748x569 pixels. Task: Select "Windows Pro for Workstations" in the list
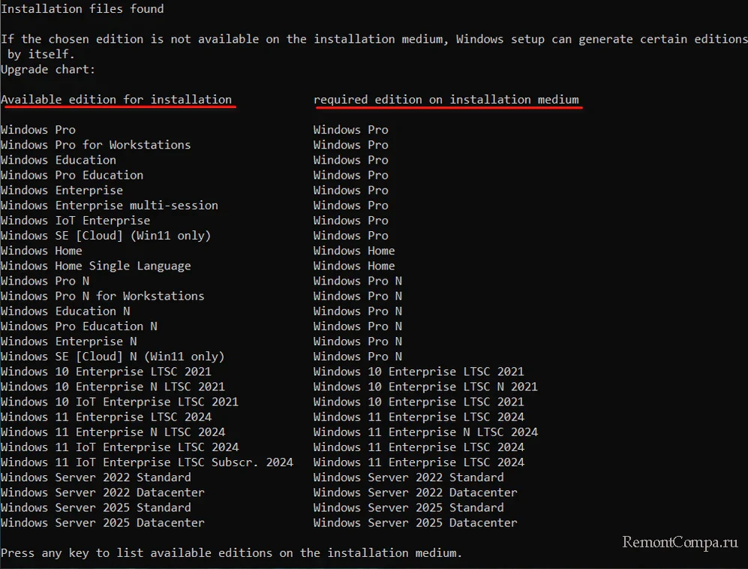pyautogui.click(x=95, y=145)
